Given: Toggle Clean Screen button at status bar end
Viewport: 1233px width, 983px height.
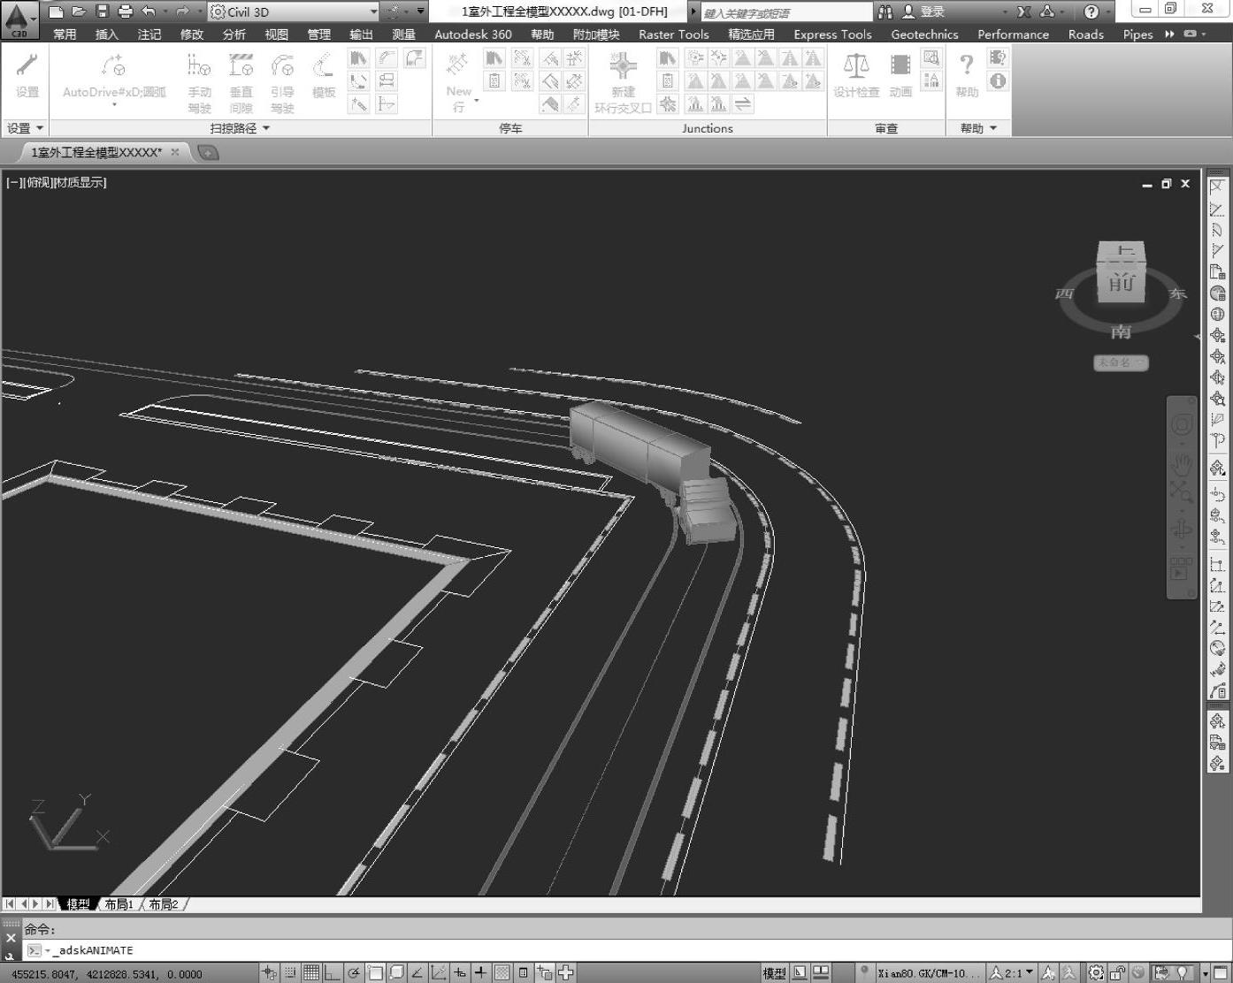Looking at the screenshot, I should [x=1221, y=973].
